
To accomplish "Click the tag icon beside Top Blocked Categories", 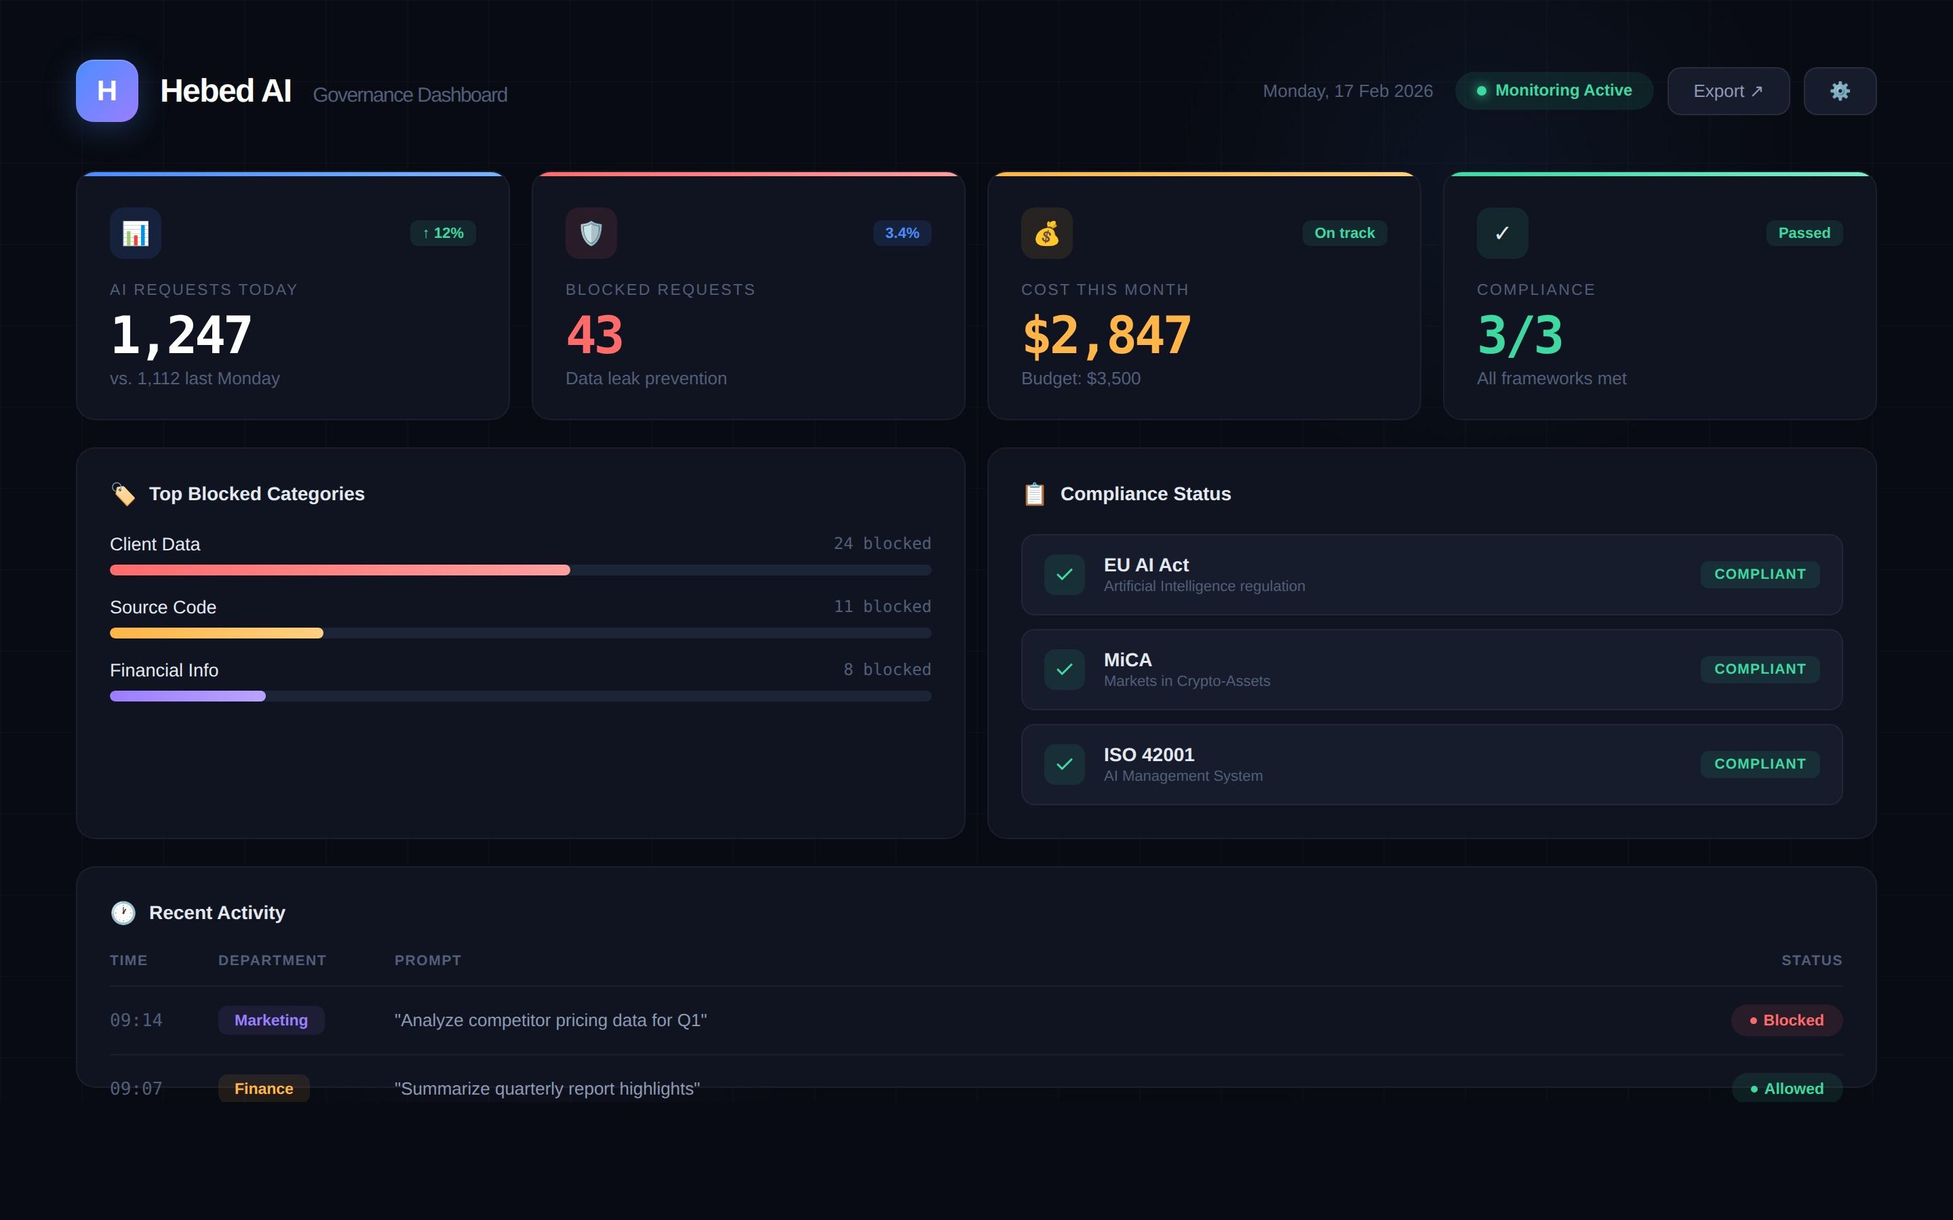I will coord(123,494).
